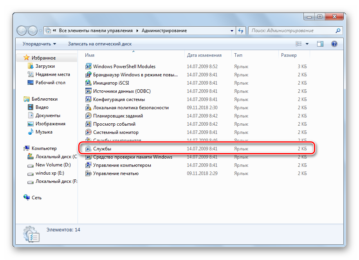Select Рабочий стол in navigation pane

pyautogui.click(x=50, y=83)
